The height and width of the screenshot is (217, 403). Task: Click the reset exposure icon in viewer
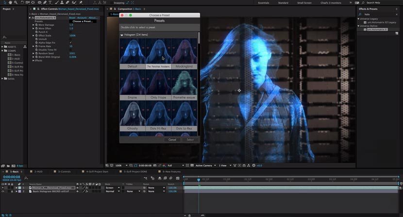point(253,166)
